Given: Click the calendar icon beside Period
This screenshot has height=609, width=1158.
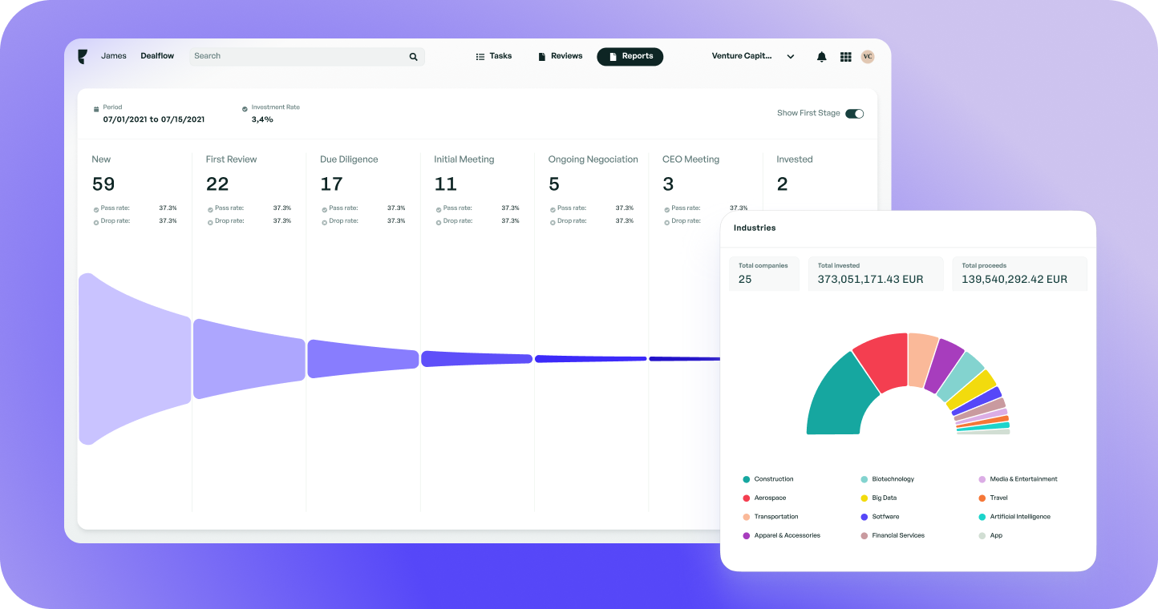Looking at the screenshot, I should (x=96, y=108).
